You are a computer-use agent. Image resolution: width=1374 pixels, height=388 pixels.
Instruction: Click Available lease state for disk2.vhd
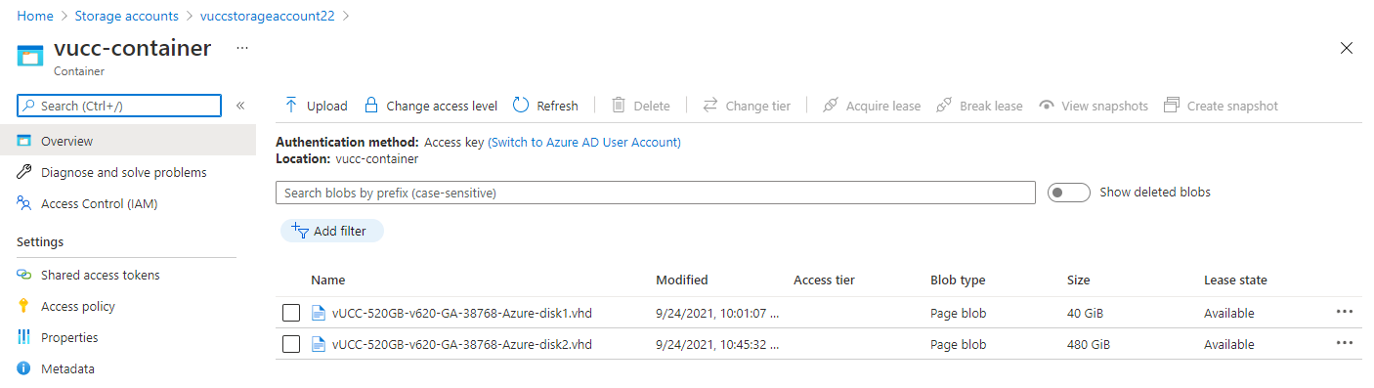1228,344
